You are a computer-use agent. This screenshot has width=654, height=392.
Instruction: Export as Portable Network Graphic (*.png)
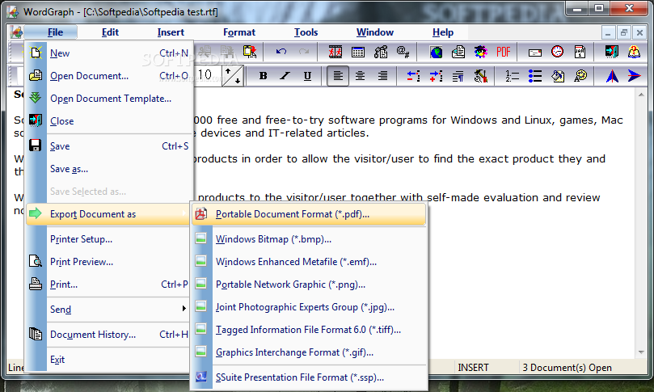click(309, 284)
